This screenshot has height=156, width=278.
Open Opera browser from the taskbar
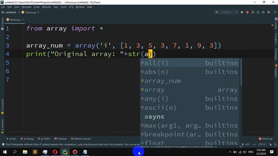[55, 152]
